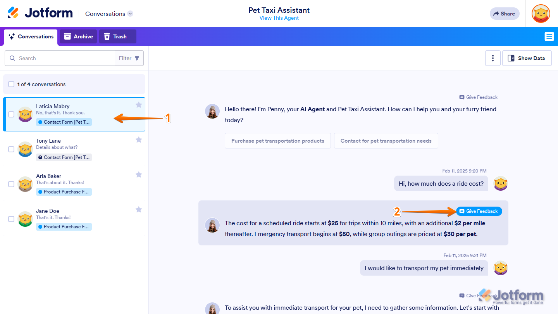Click the Show Data button
558x314 pixels.
click(x=527, y=58)
